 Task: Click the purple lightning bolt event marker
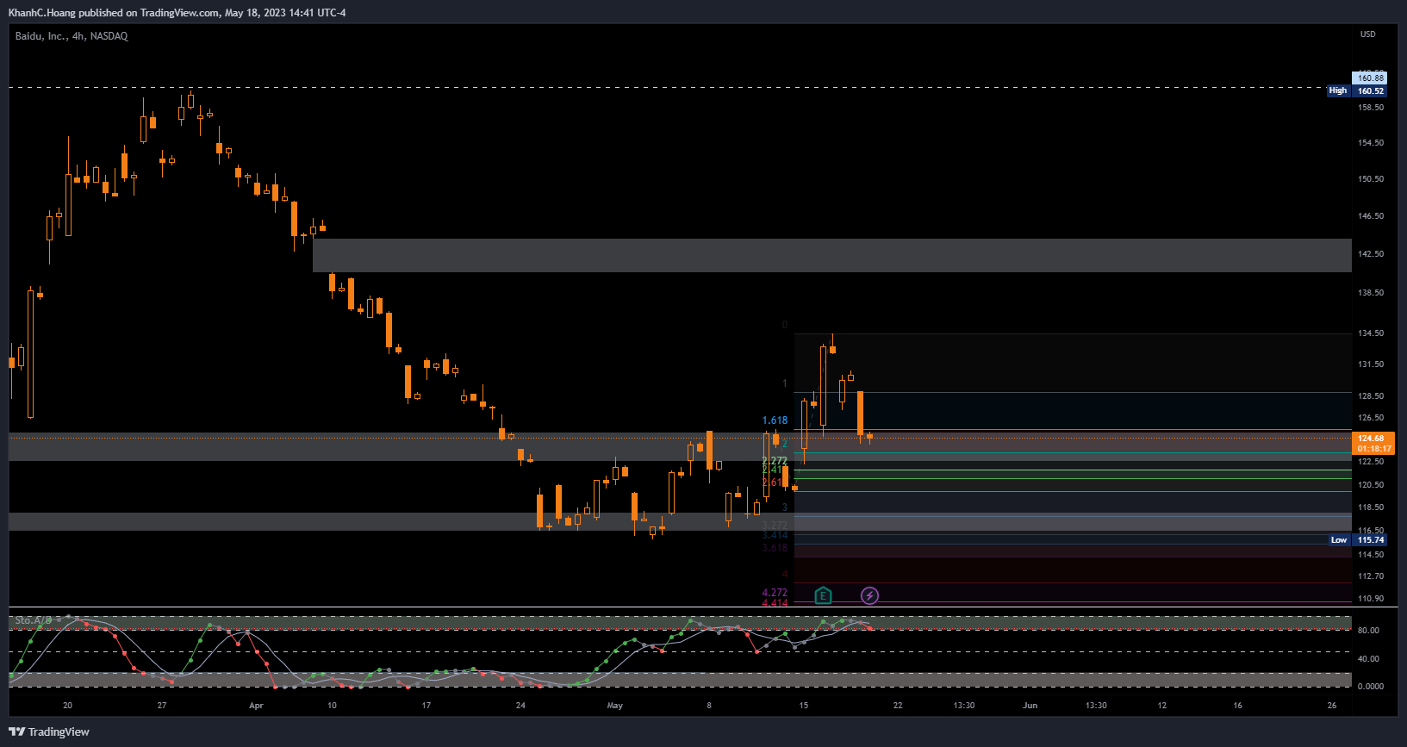tap(869, 595)
